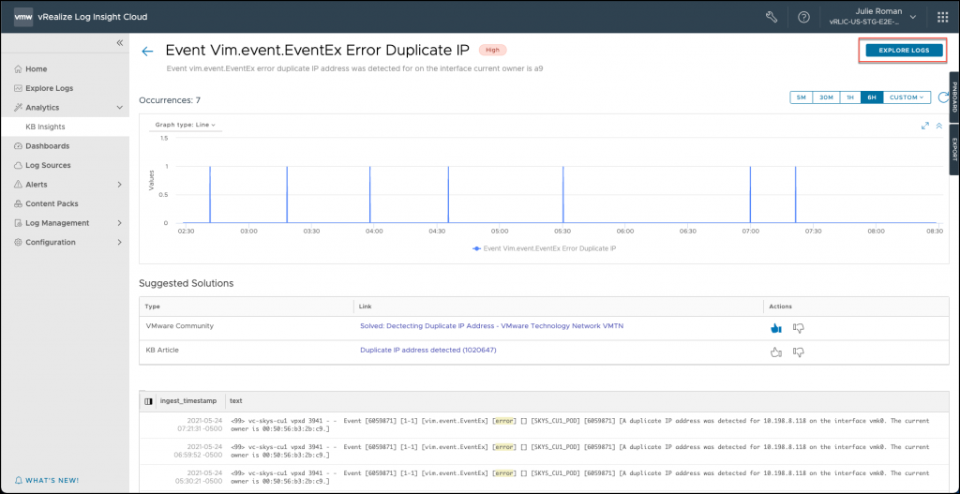Open the apps grid icon in header
This screenshot has height=494, width=960.
click(x=942, y=17)
